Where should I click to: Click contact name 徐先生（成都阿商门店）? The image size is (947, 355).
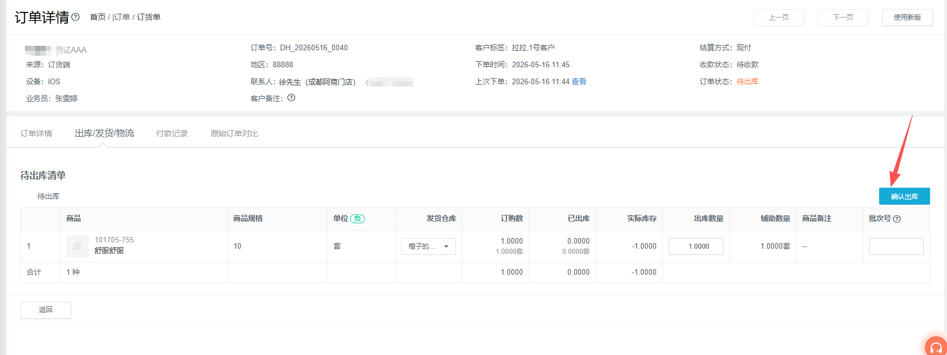(x=317, y=82)
